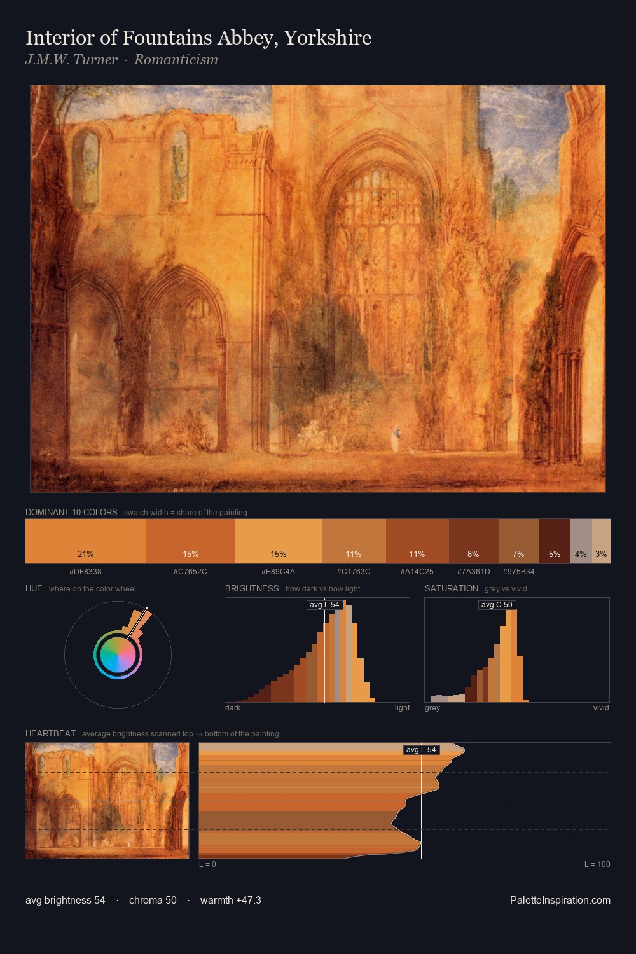Choose the beige 3% swatch
The width and height of the screenshot is (636, 954).
click(x=601, y=541)
